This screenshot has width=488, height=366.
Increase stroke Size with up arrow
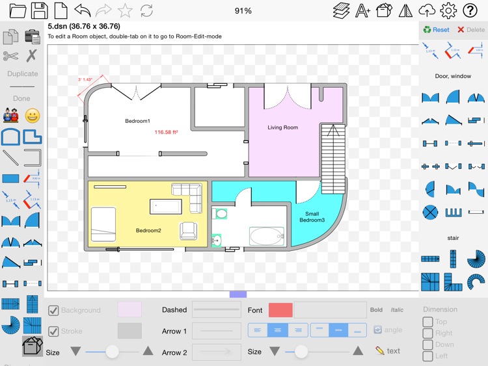pos(148,351)
